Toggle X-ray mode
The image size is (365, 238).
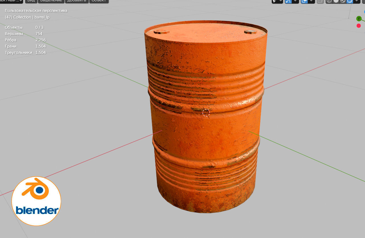320,1
